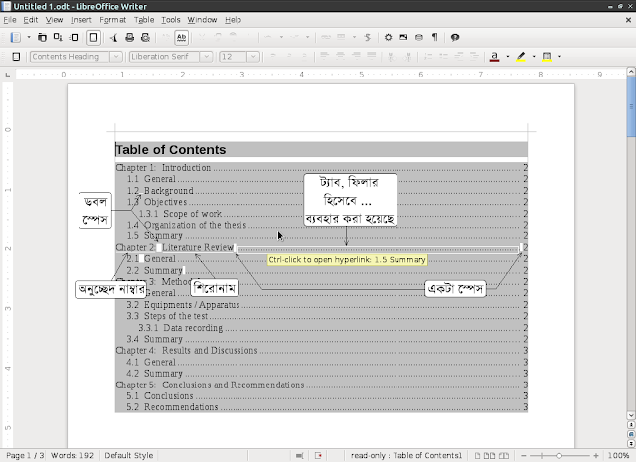Click the Default Style status field
This screenshot has width=636, height=462.
tap(129, 455)
